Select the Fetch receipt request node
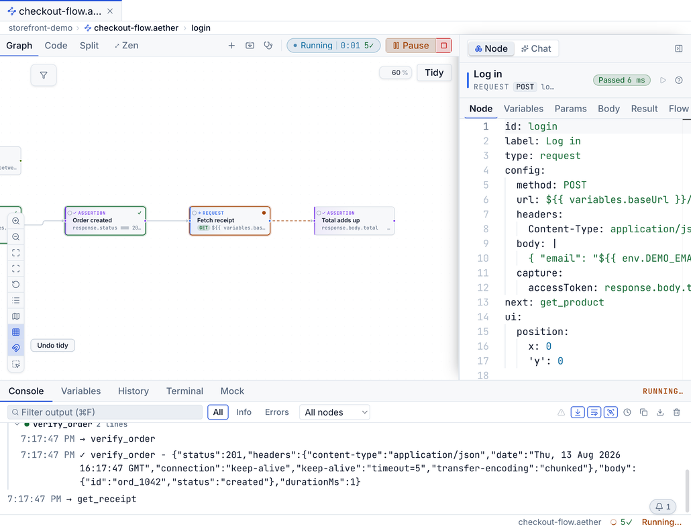 point(229,221)
